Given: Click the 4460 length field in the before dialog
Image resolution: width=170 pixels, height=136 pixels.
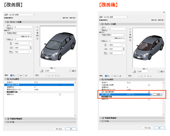Looking at the screenshot, I should (22, 44).
